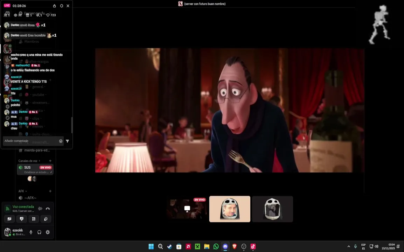Collapse the AFK category
This screenshot has width=404, height=252.
[x=23, y=191]
